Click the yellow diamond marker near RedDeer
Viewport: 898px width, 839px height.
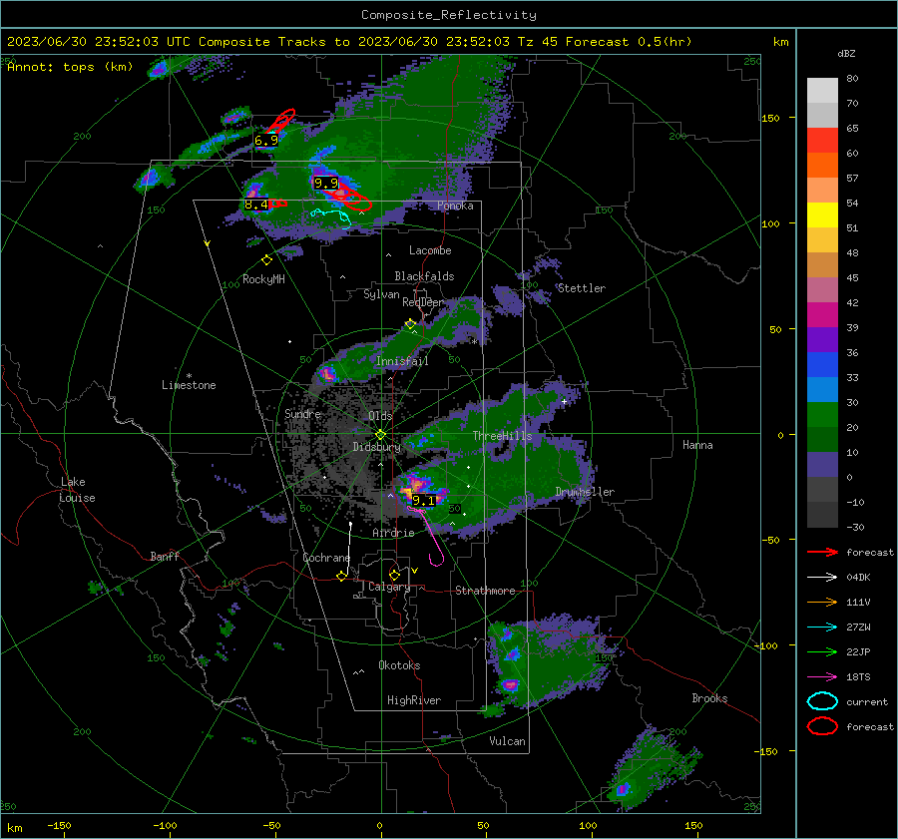coord(410,324)
